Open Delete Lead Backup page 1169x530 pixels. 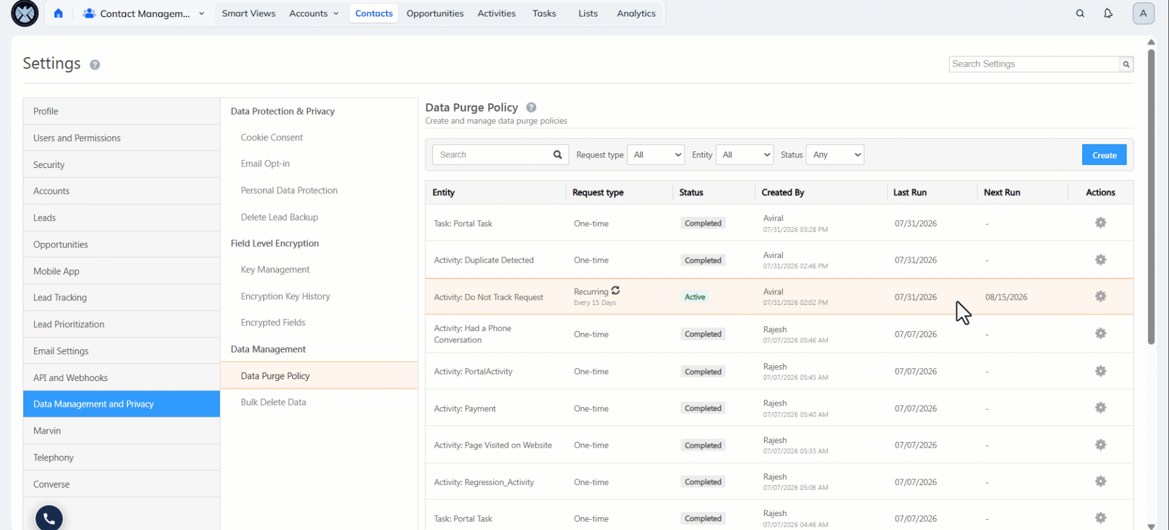279,217
